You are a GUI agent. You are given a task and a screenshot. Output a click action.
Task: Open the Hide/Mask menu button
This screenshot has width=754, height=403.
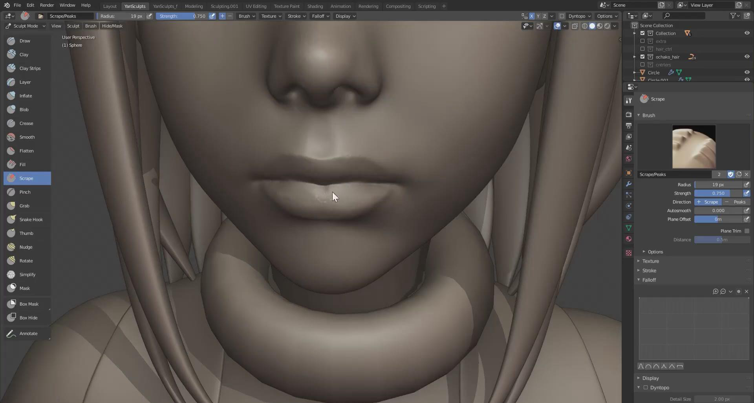(112, 26)
